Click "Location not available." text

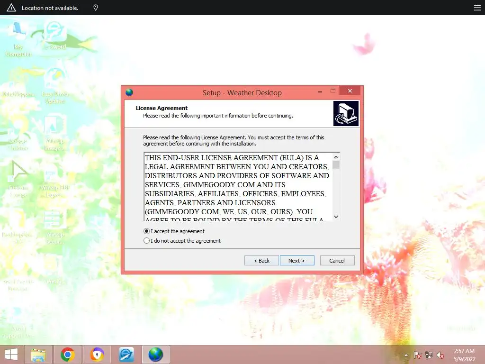(50, 8)
